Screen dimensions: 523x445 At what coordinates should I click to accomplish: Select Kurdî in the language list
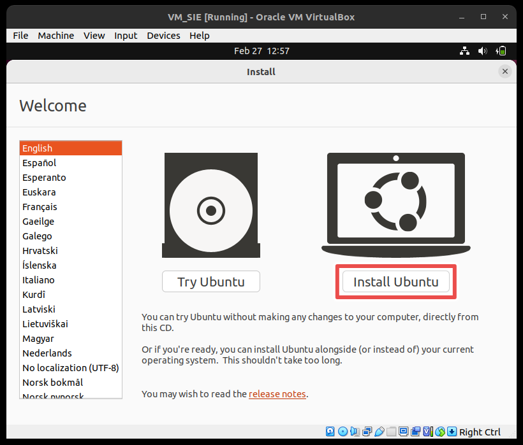(71, 295)
